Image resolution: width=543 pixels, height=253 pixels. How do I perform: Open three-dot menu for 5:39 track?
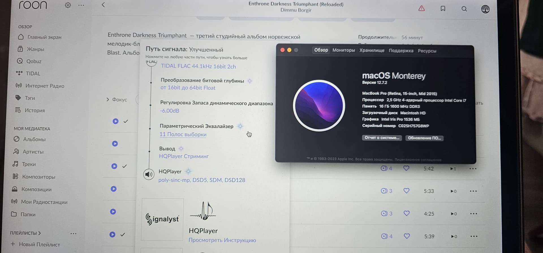474,236
